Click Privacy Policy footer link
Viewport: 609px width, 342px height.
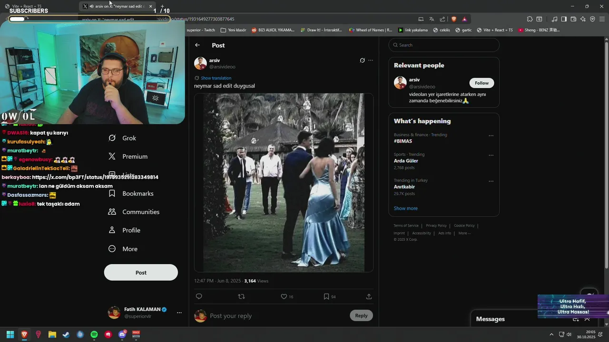[x=436, y=226]
